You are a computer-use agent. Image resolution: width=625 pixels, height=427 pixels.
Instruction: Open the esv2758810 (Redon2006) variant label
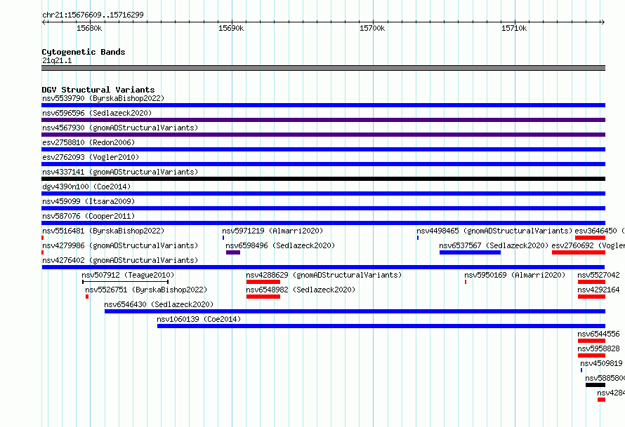(88, 142)
